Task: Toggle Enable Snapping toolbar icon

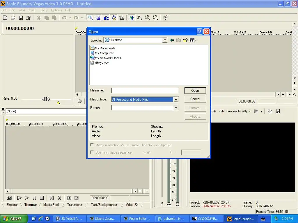Action: pos(90,18)
